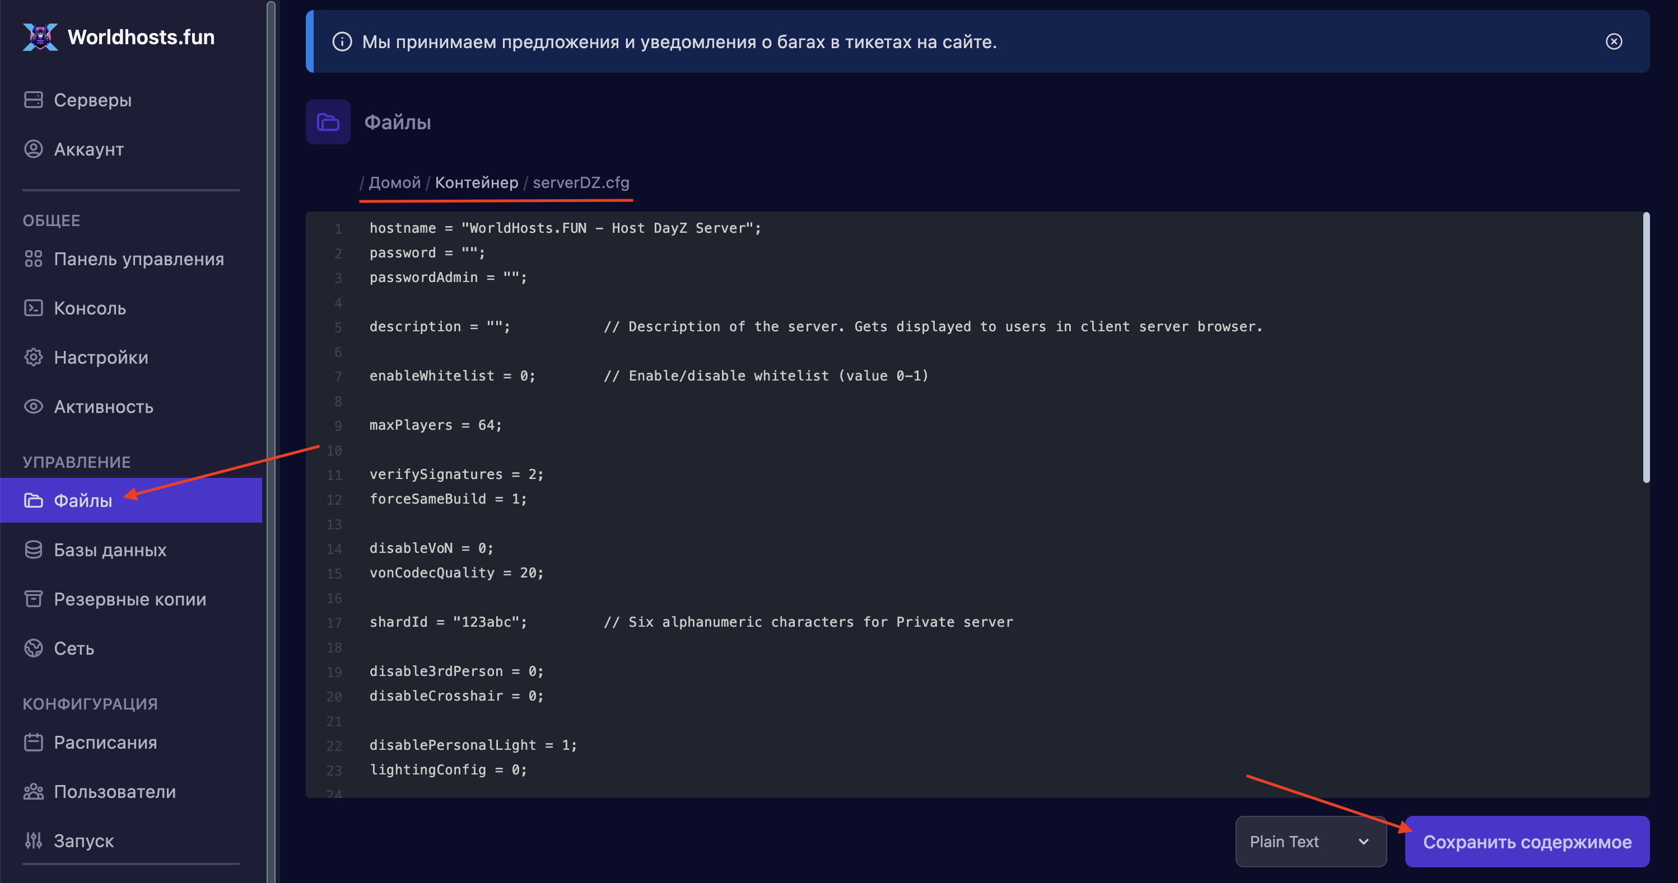Click the enableWhitelist = 0 line
This screenshot has width=1678, height=883.
452,375
